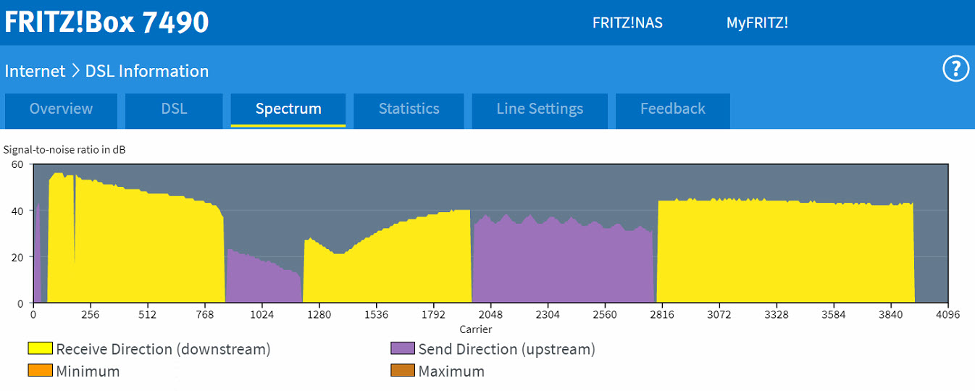Screen dimensions: 975x391
Task: Click the Send Direction (upstream) legend label
Action: coord(506,349)
